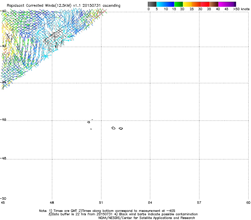Click the latitude label -48
The width and height of the screenshot is (251, 220).
pos(3,158)
